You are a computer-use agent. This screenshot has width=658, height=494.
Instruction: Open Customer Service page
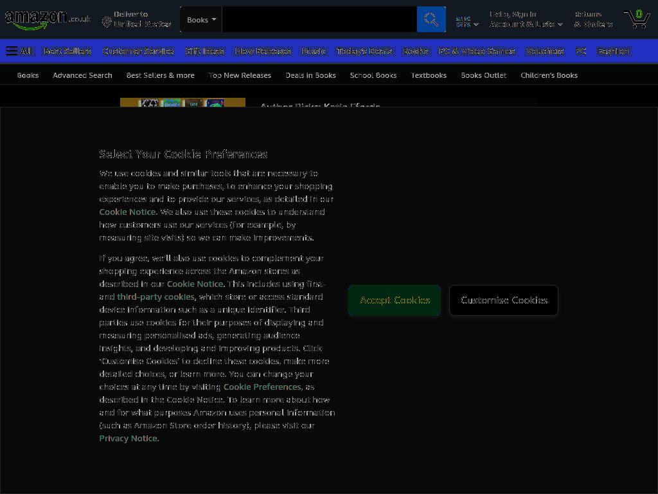click(x=138, y=51)
